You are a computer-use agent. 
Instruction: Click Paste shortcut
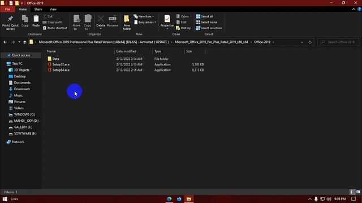(55, 28)
